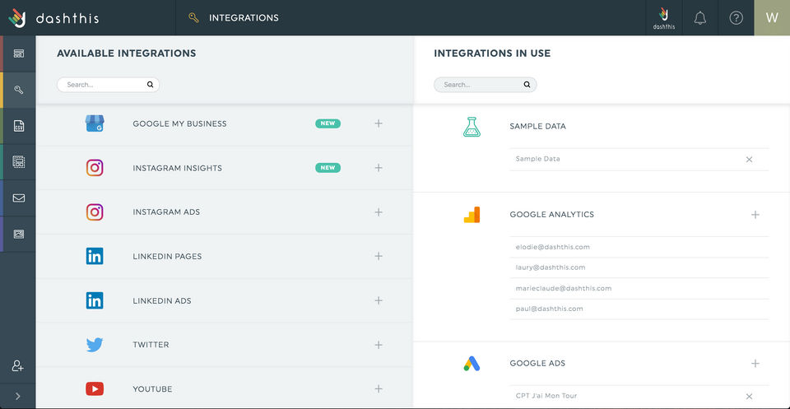Image resolution: width=790 pixels, height=409 pixels.
Task: Click the INTEGRATIONS header title
Action: point(244,18)
